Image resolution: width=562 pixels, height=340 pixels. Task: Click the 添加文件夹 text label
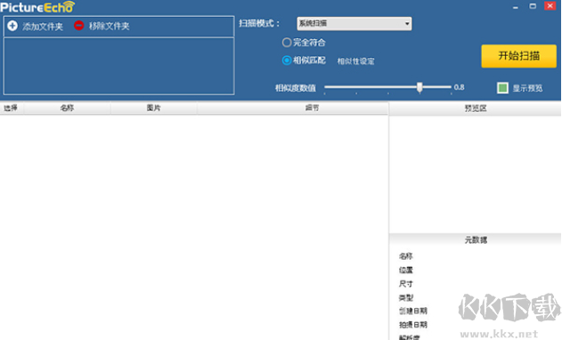(43, 26)
